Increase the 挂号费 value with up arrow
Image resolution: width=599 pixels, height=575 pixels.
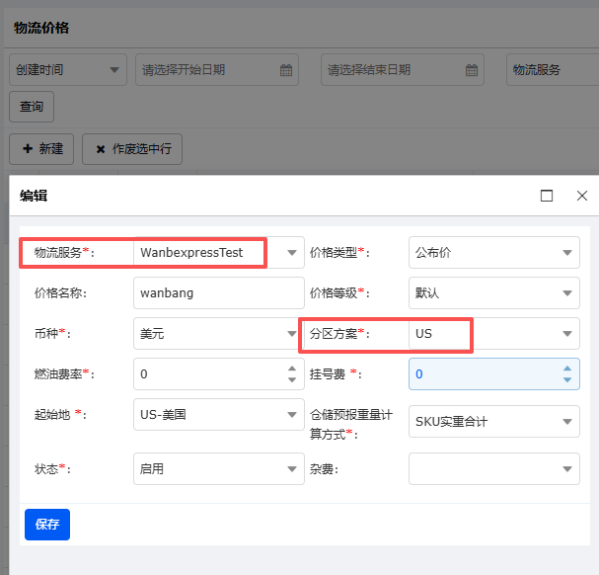tap(566, 369)
